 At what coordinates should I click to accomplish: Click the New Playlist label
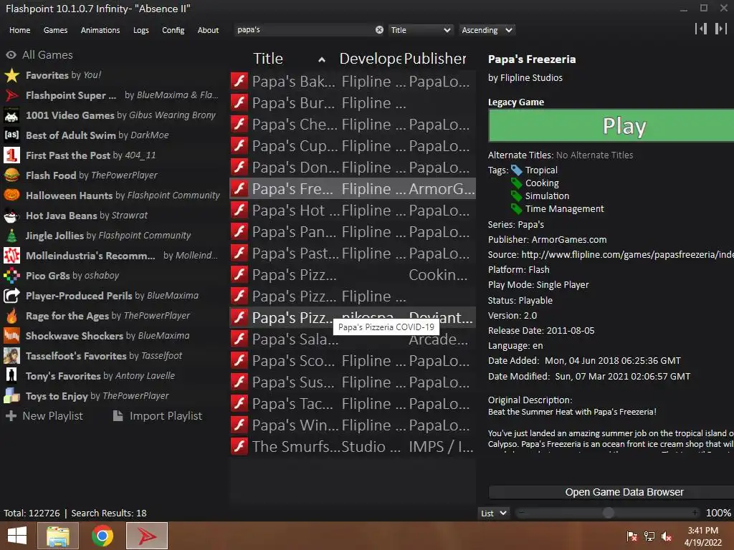tap(53, 416)
